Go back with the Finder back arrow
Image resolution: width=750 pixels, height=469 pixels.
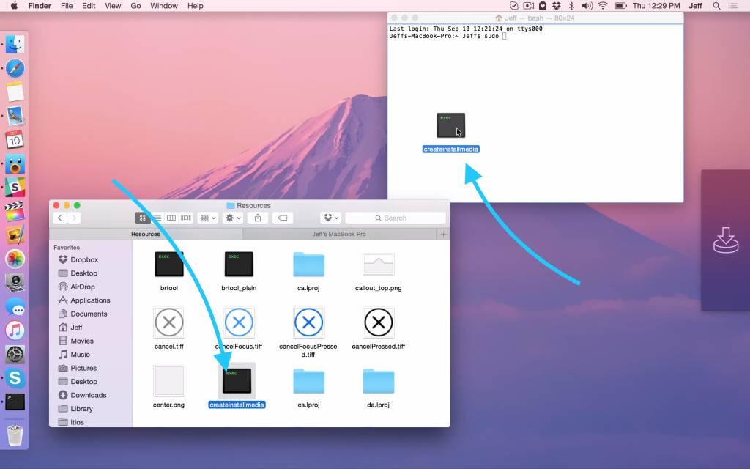60,218
